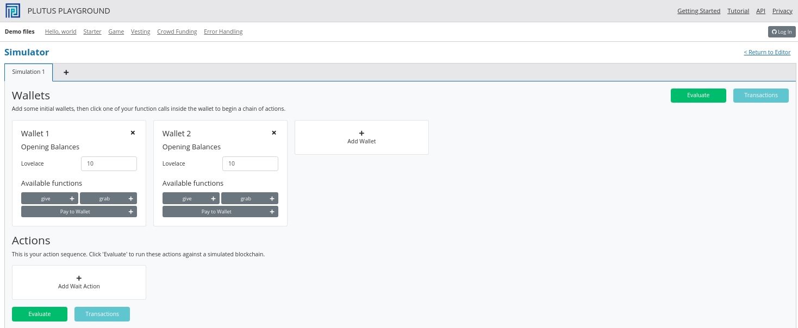Click the Log In button with GitHub icon
This screenshot has height=328, width=798.
(x=782, y=32)
